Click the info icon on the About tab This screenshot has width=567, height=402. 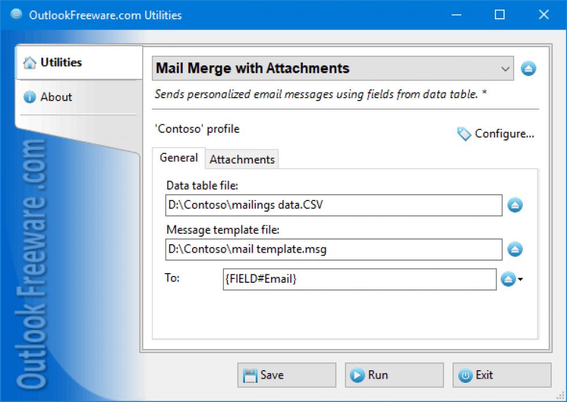pos(29,97)
